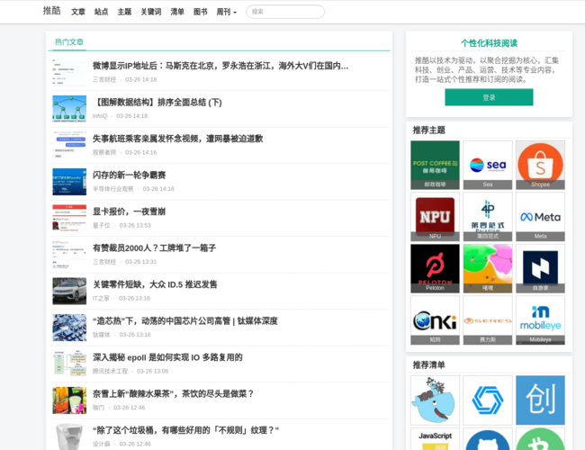Open the 图书 nav menu item

(201, 12)
